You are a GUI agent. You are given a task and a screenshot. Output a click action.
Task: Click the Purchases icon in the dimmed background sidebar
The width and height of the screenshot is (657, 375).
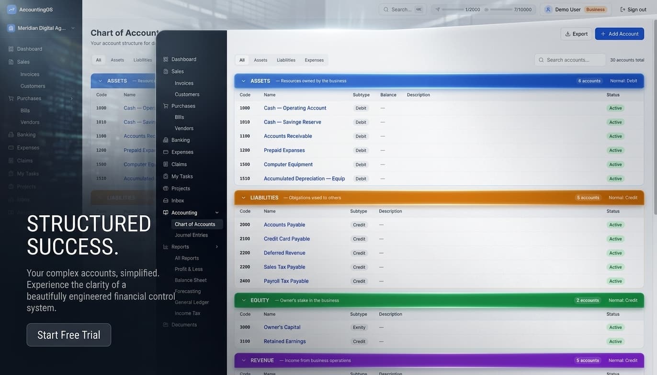coord(11,99)
